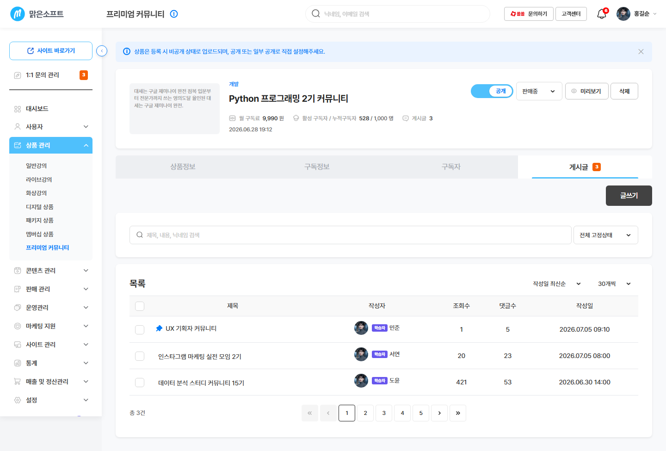Collapse sidebar with the round arrow button
This screenshot has width=666, height=451.
click(102, 51)
